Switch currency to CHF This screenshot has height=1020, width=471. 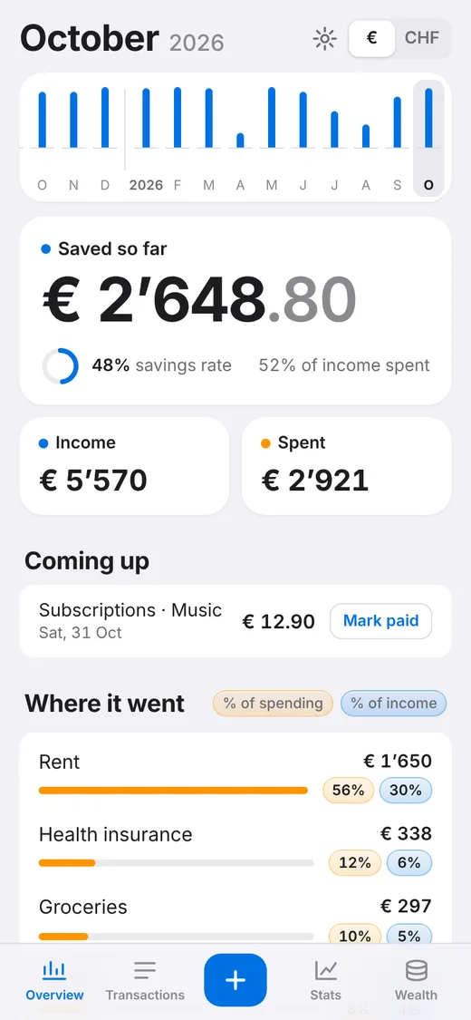[x=422, y=38]
